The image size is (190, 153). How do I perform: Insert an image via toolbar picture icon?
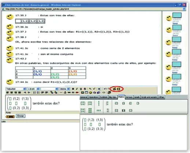coord(82,93)
